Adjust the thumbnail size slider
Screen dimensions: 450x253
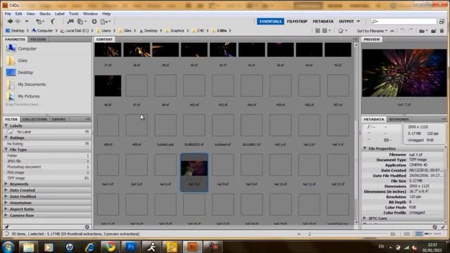[309, 234]
